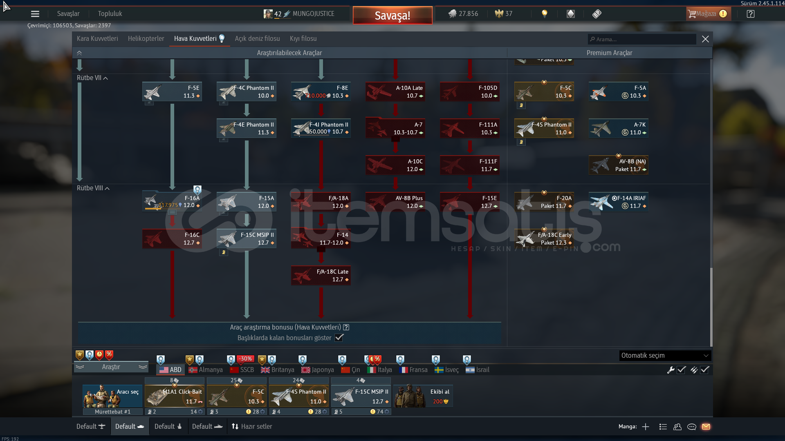Click the red percent discount icon
This screenshot has height=441, width=785.
pyautogui.click(x=109, y=355)
